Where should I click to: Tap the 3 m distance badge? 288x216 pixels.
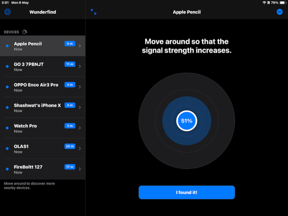pyautogui.click(x=70, y=126)
